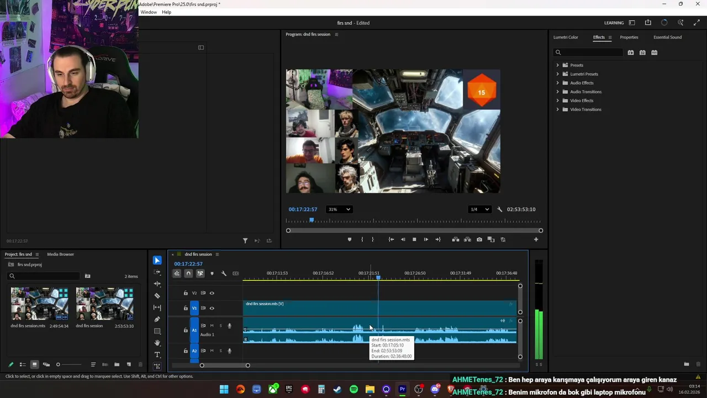Toggle visibility of track V1
This screenshot has width=707, height=398.
[x=212, y=308]
